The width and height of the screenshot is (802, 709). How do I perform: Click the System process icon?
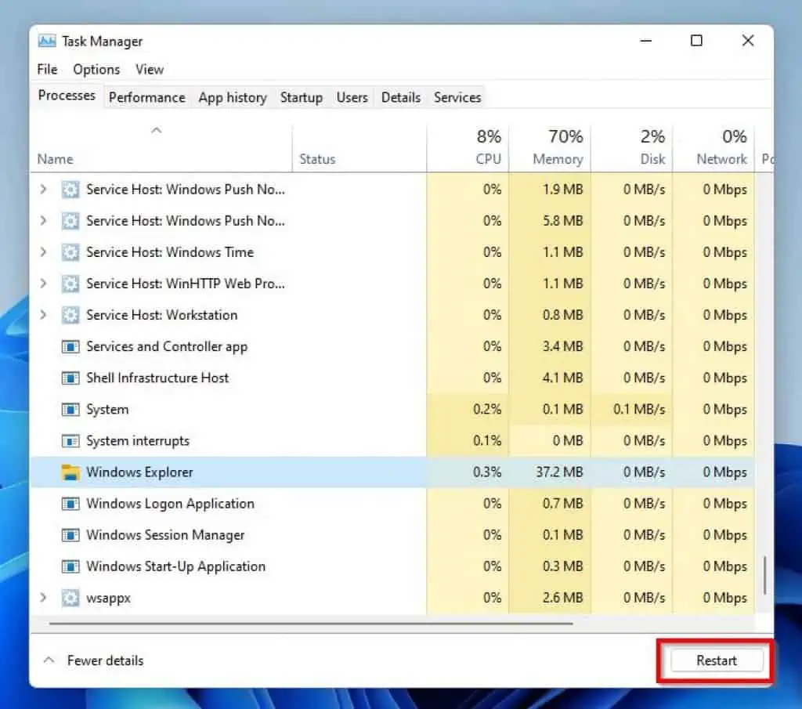[x=70, y=410]
